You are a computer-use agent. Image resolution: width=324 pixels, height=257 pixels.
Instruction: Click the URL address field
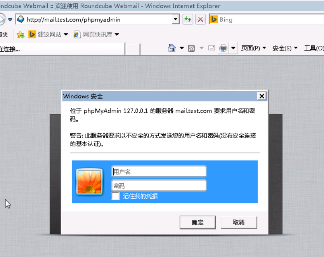click(x=98, y=19)
